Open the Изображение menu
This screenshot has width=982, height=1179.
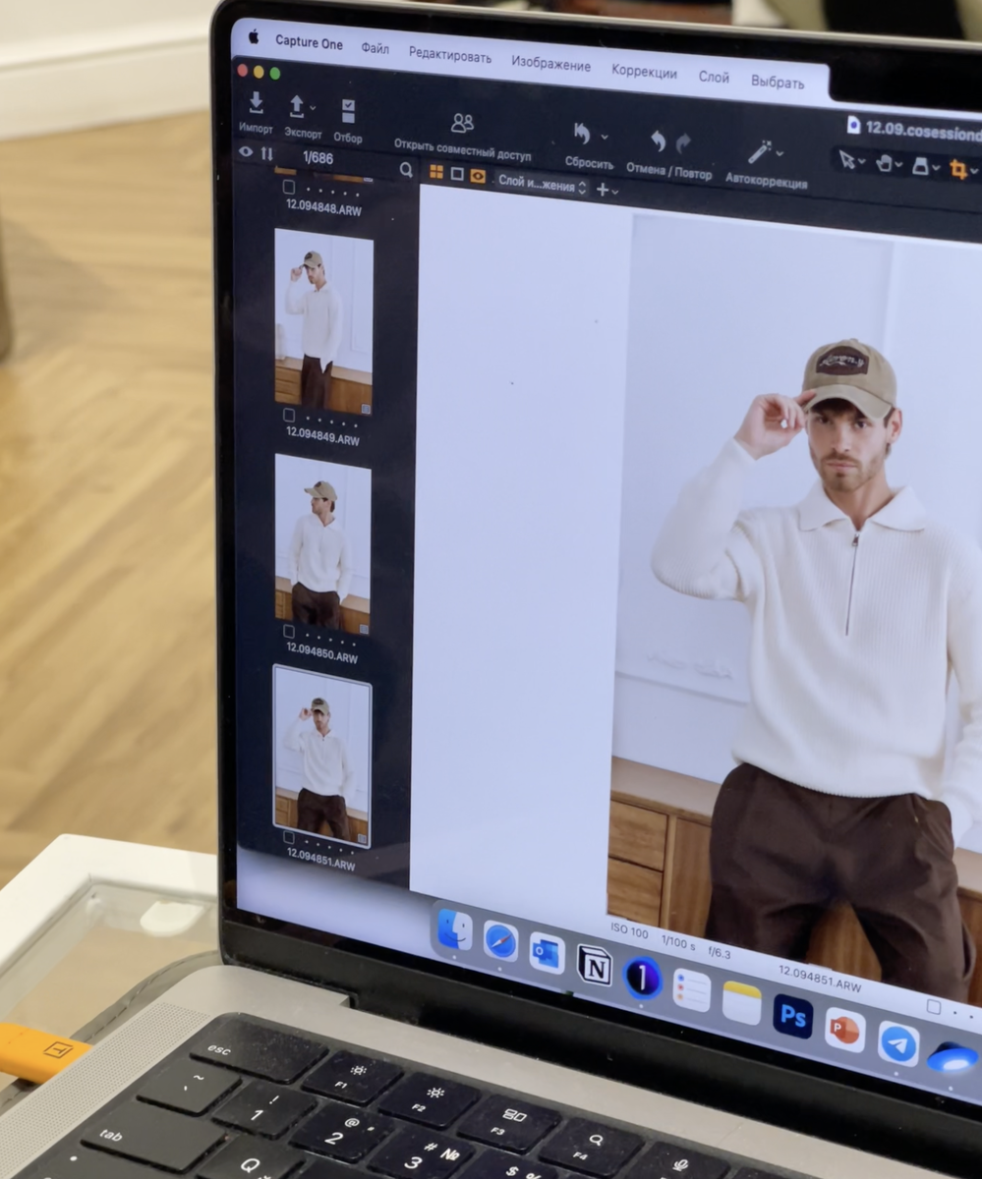(550, 64)
